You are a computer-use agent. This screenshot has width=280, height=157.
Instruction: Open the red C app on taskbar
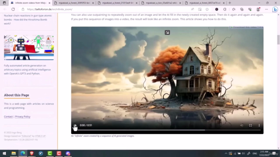[59, 153]
